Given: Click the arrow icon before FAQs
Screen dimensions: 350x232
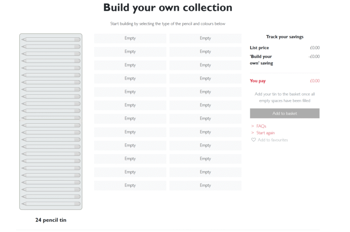Looking at the screenshot, I should [x=253, y=126].
